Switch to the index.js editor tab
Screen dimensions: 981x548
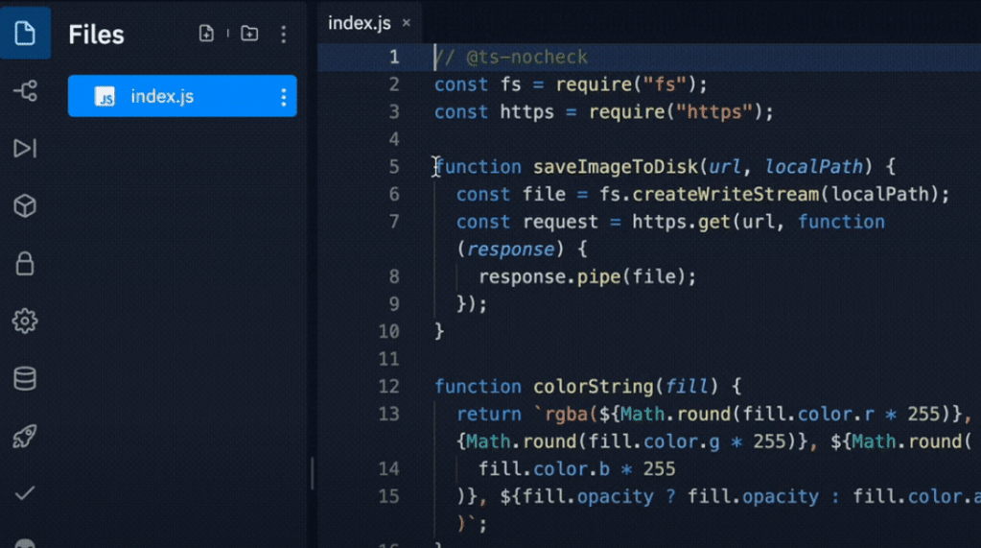click(359, 23)
